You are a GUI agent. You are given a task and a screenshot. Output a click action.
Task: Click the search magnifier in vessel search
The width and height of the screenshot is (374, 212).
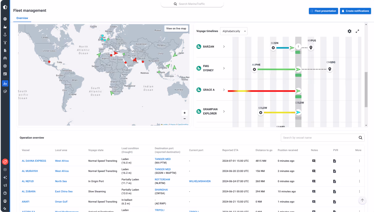[360, 138]
